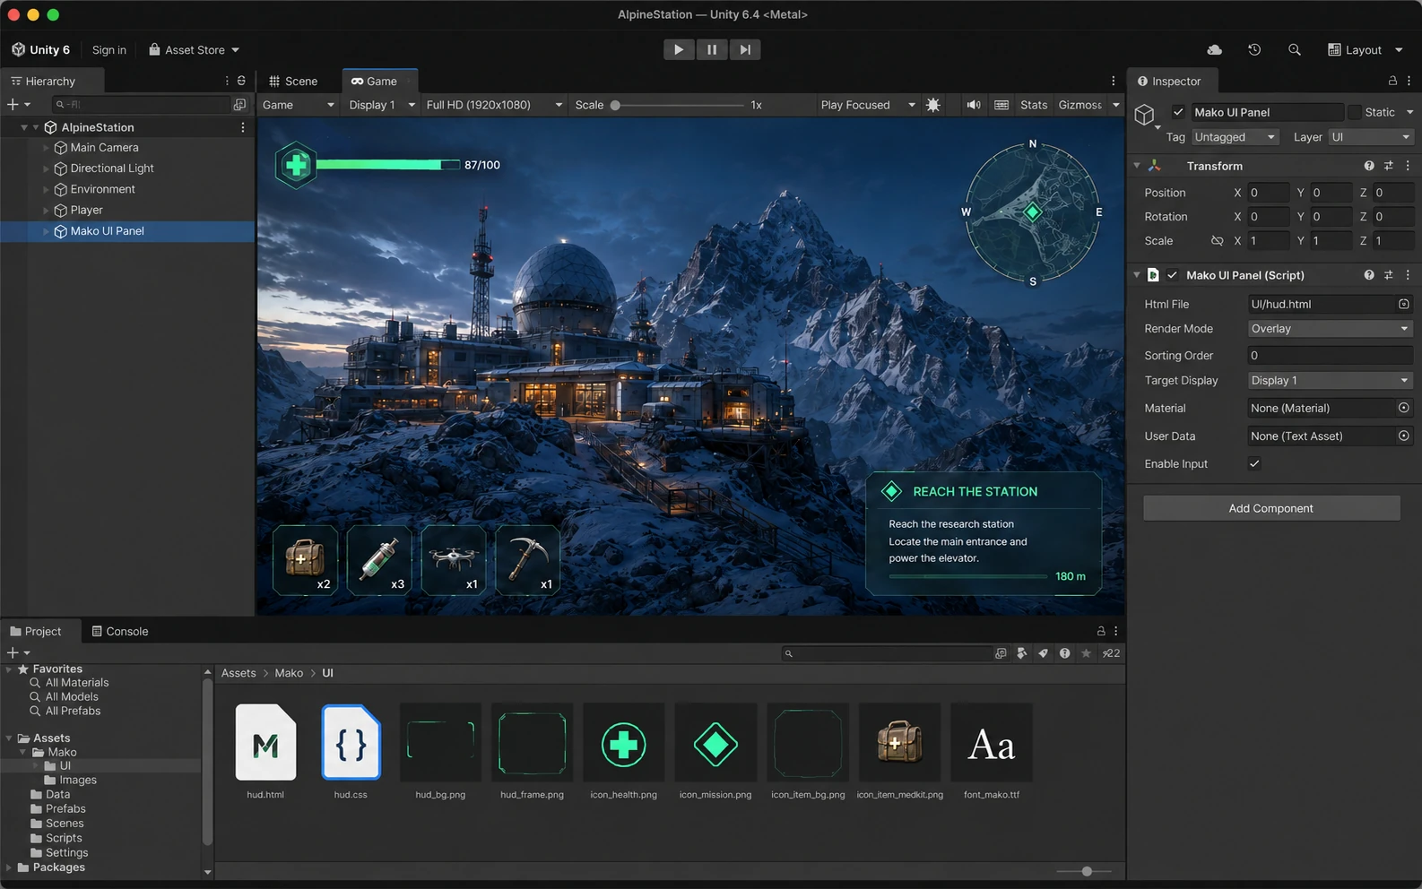Advance one frame with the Step button

745,49
